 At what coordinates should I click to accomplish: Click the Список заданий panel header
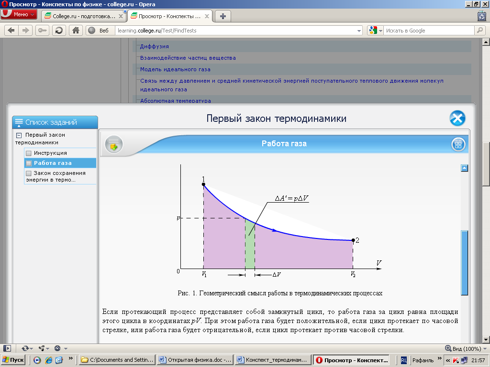click(55, 122)
